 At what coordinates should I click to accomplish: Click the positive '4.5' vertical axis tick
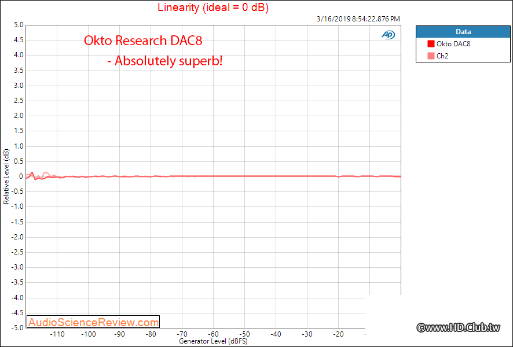click(19, 40)
